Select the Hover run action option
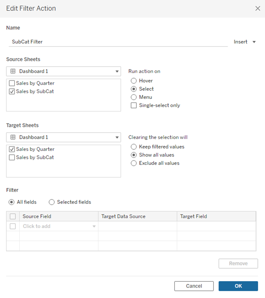265x298 pixels. pos(134,81)
